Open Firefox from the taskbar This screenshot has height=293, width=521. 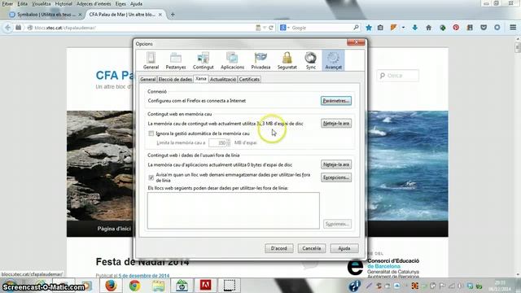pos(111,286)
